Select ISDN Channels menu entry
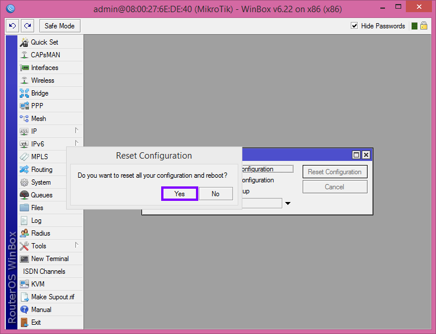Viewport: 436px width, 334px height. 44,271
